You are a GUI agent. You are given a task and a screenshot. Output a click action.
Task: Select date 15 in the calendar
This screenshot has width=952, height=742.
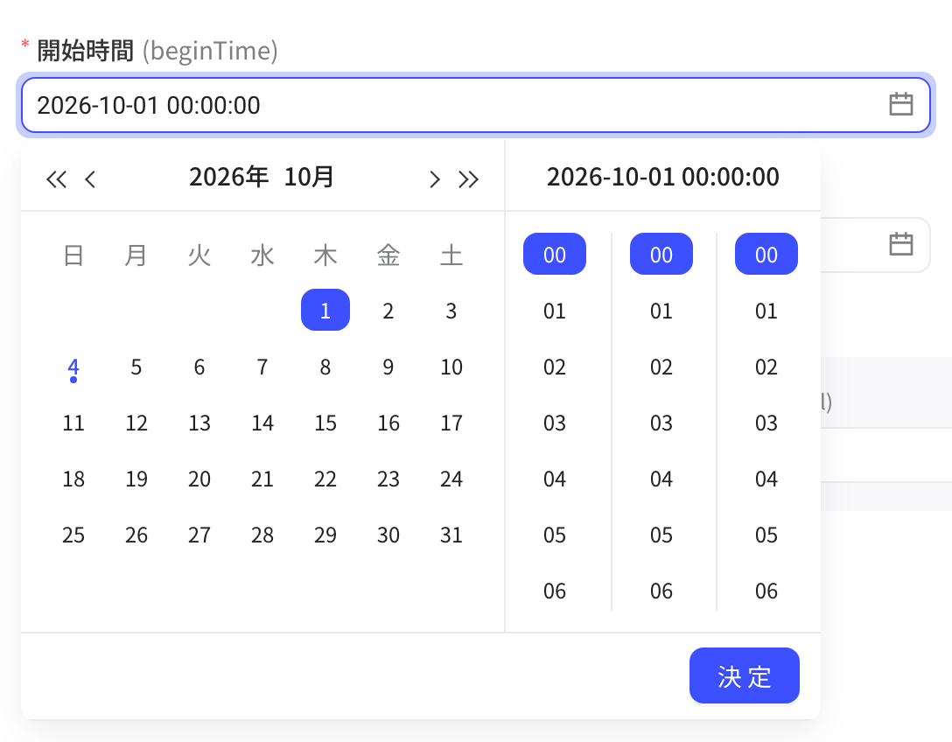(x=325, y=423)
